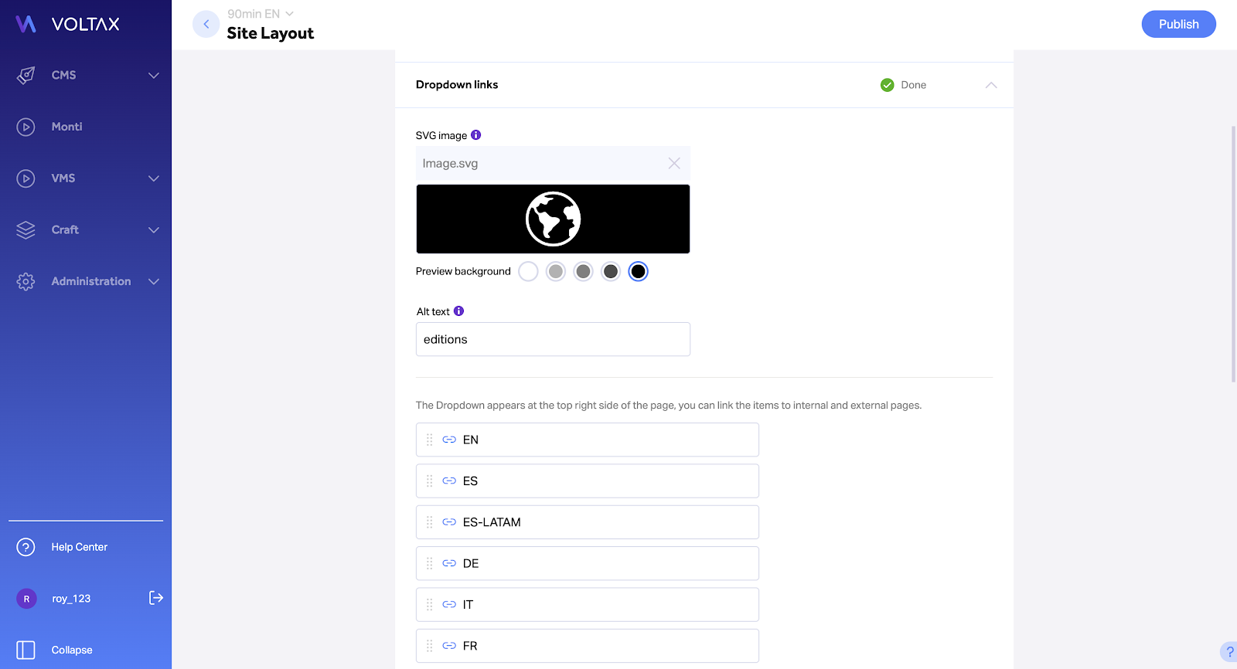Click the drag handle of the EN row
1237x669 pixels.
point(430,440)
